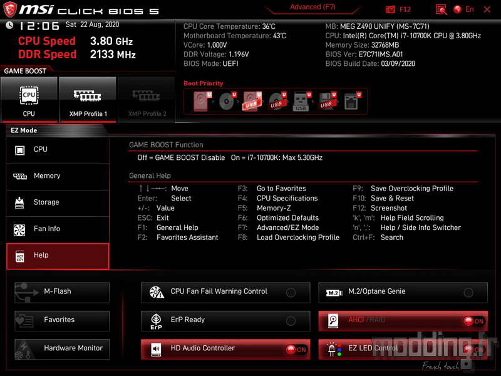The height and width of the screenshot is (376, 501).
Task: Enable XMP Profile 1
Action: click(88, 100)
